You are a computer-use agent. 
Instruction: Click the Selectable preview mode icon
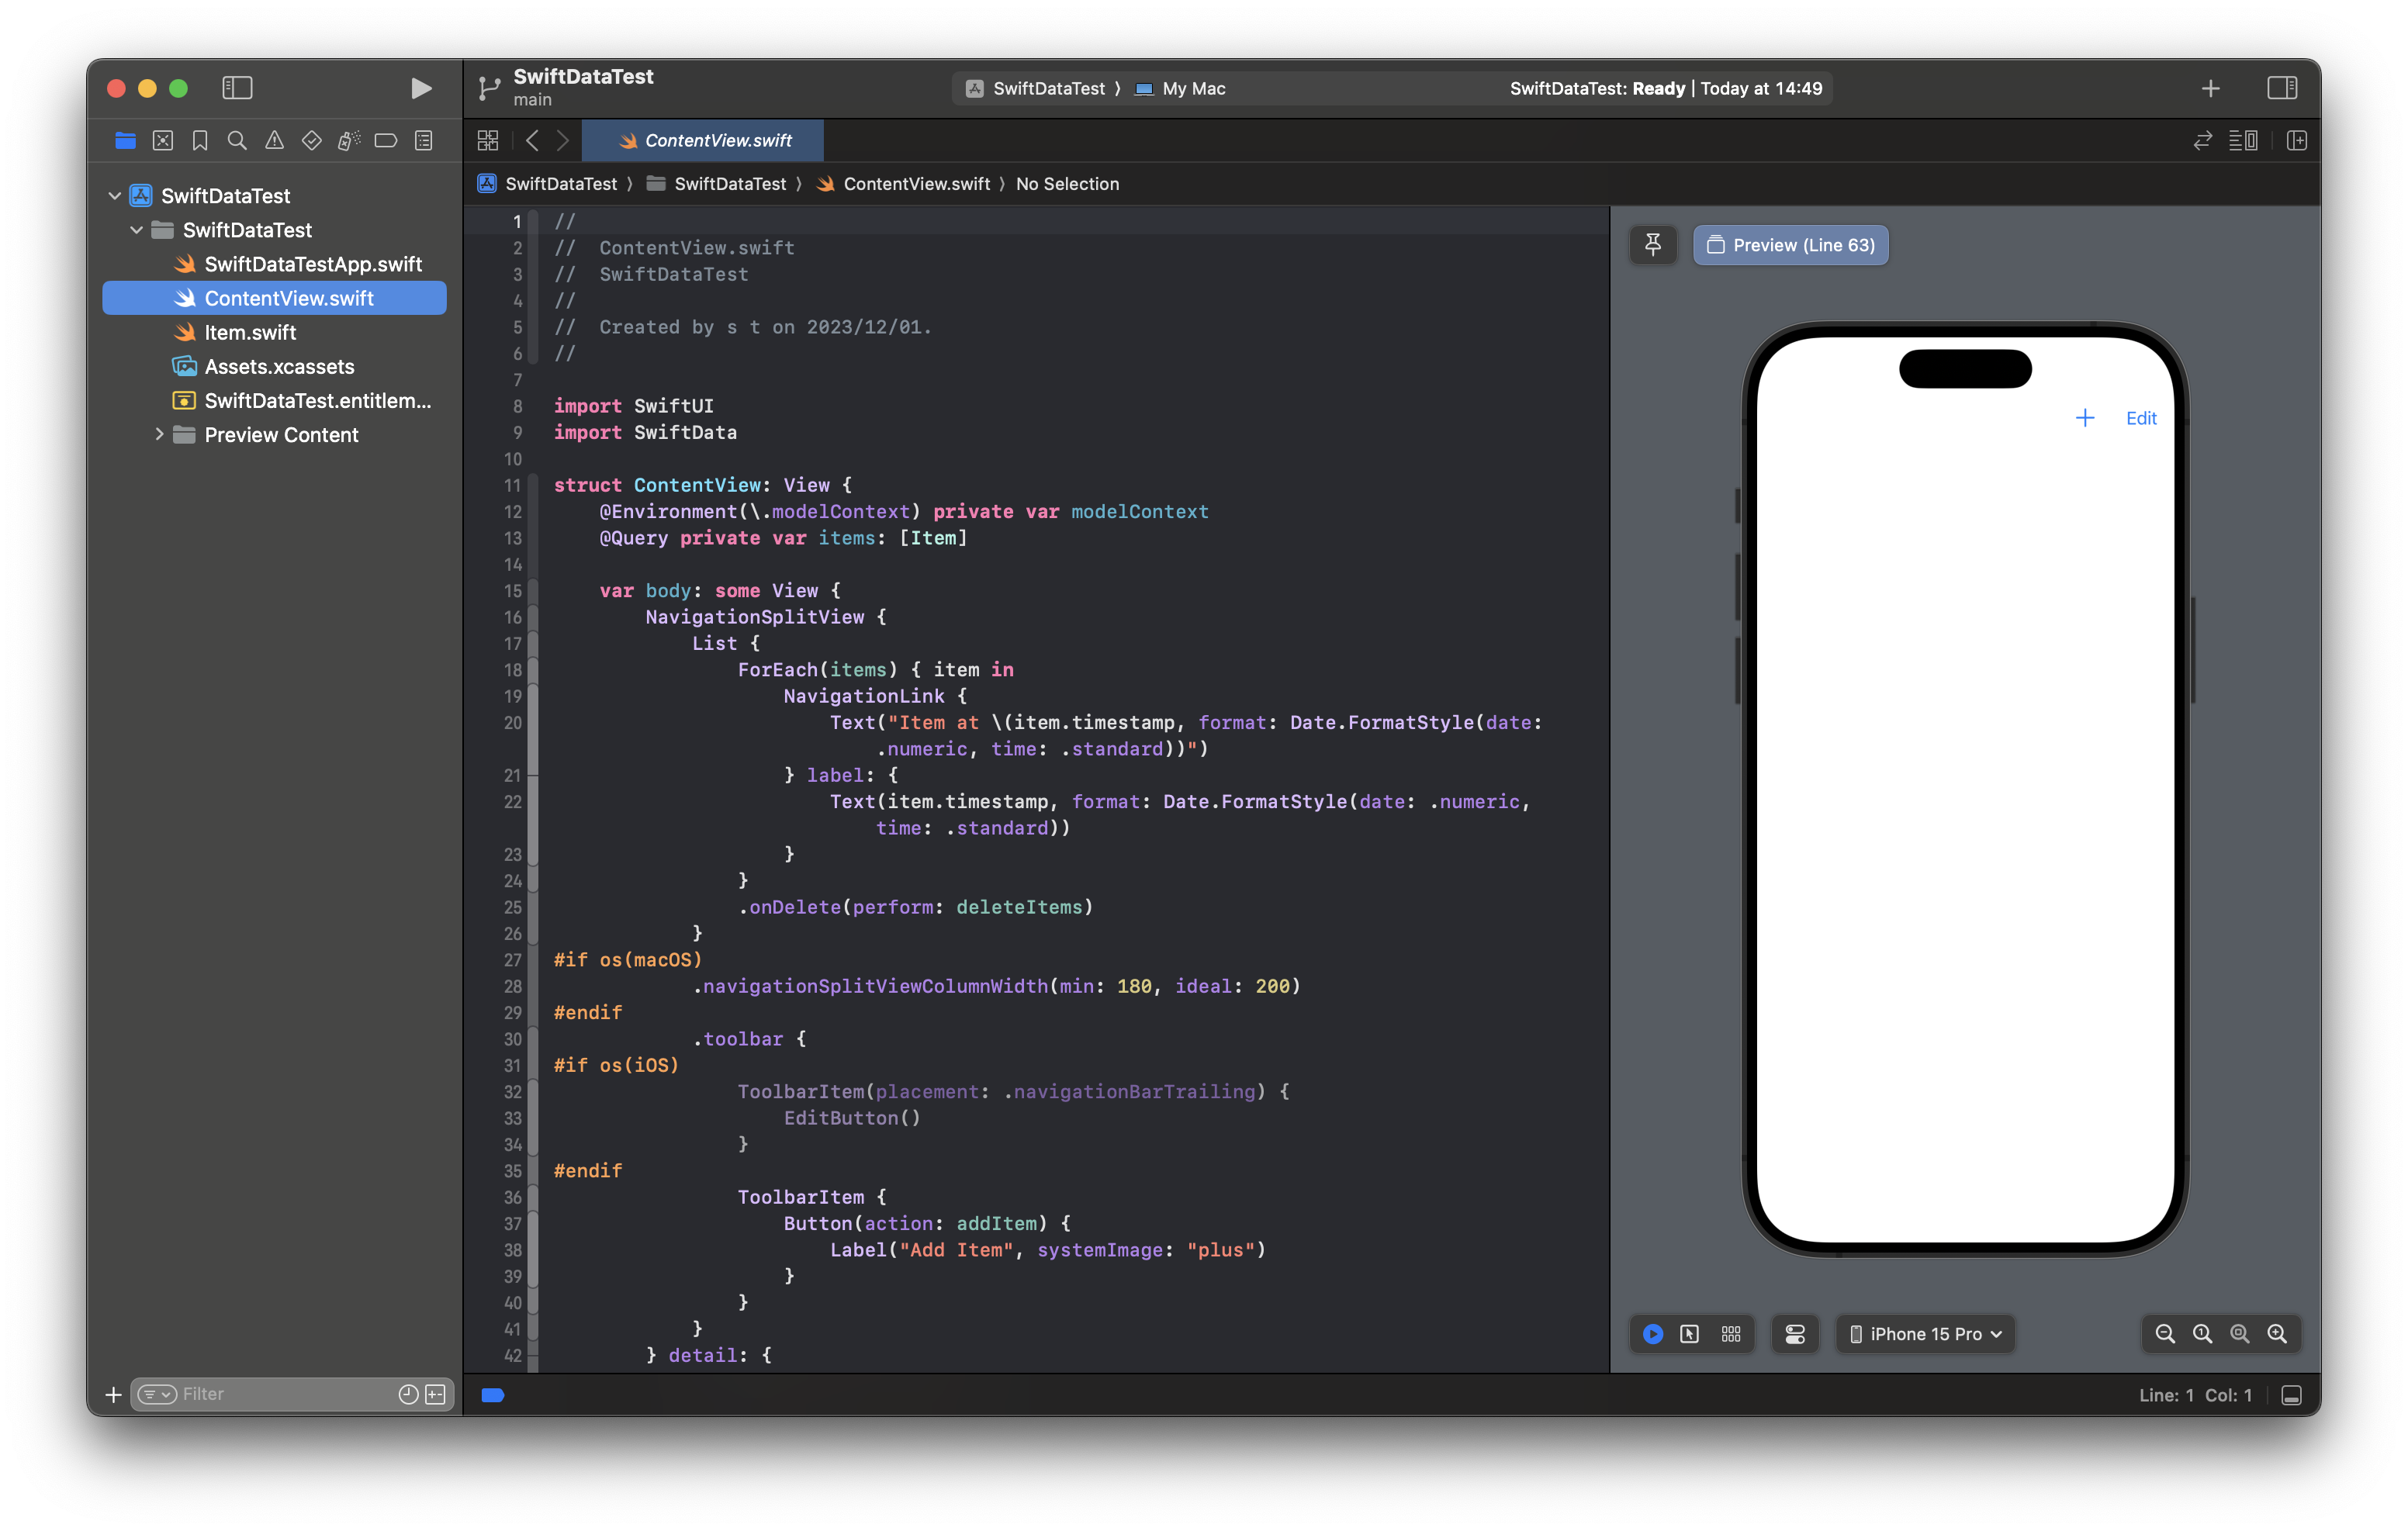pos(1690,1334)
